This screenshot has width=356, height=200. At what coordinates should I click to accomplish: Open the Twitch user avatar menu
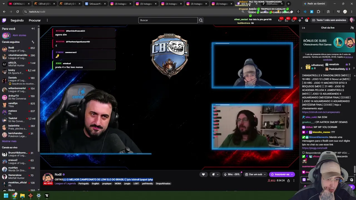[x=352, y=20]
